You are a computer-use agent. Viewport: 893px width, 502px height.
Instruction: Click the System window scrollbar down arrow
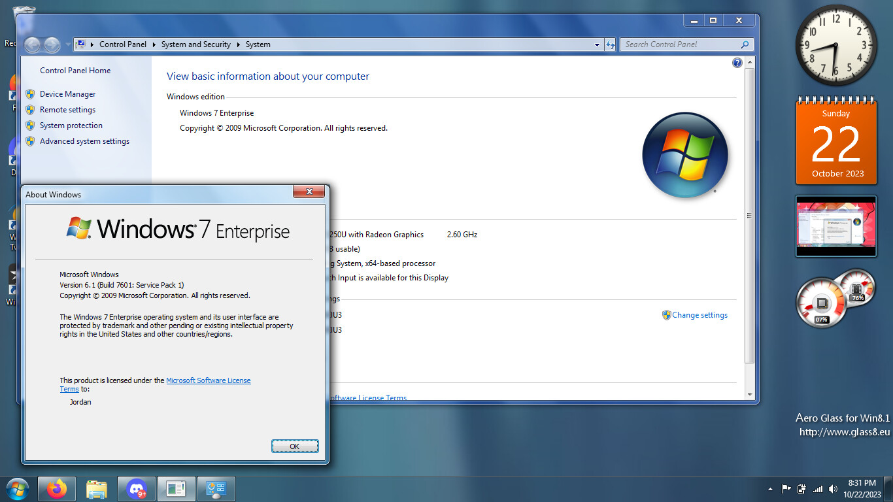[x=749, y=394]
